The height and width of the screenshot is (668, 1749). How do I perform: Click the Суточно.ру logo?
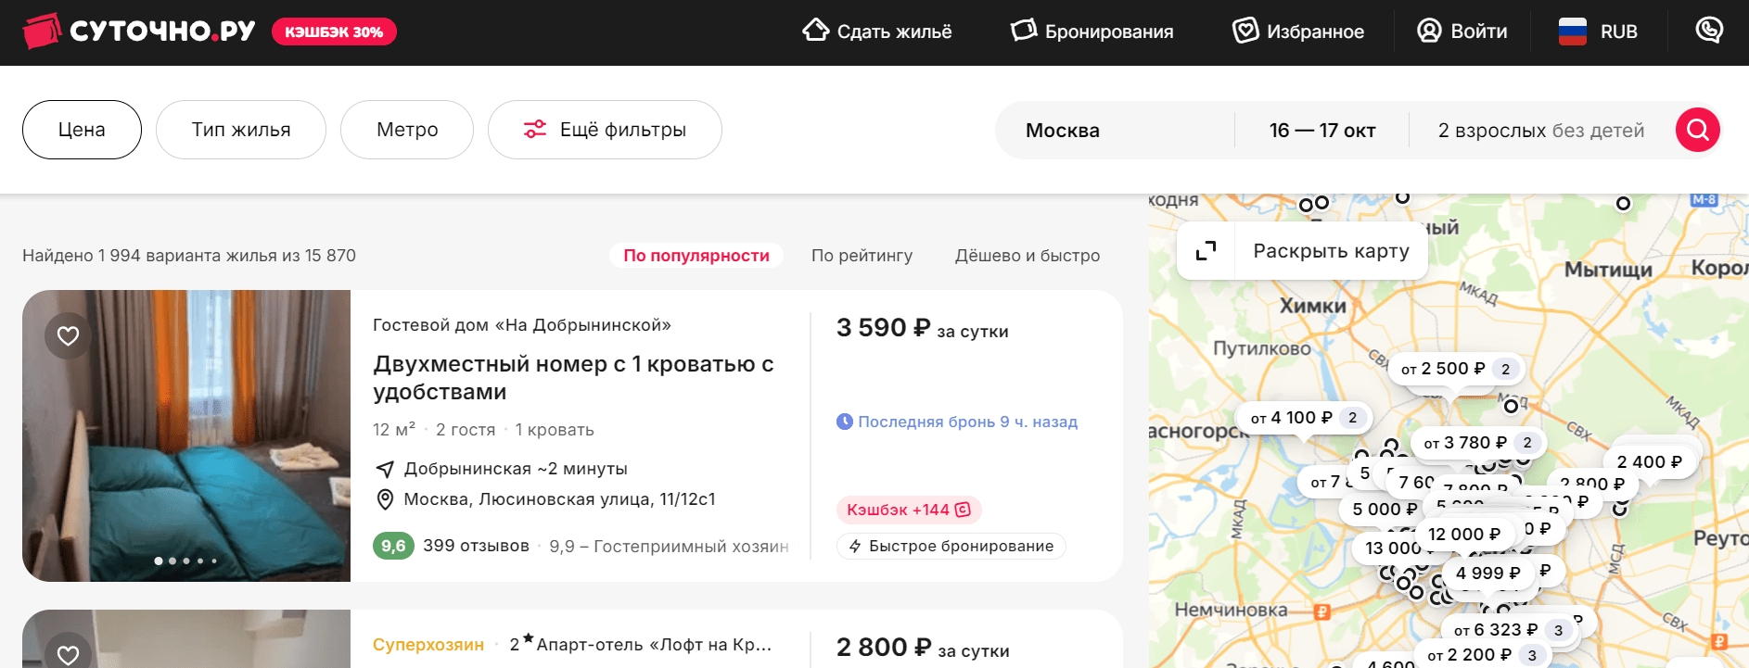coord(139,32)
